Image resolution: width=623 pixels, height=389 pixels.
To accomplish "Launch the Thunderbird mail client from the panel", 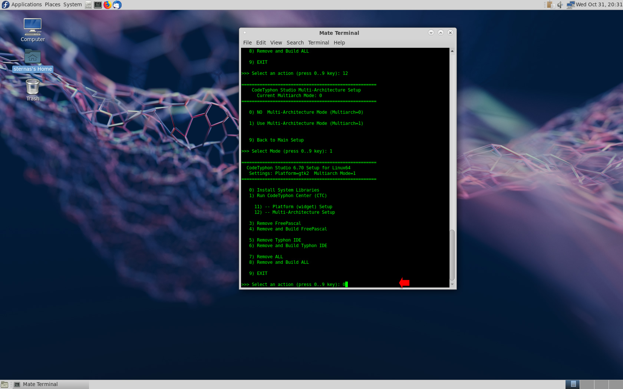I will click(117, 5).
